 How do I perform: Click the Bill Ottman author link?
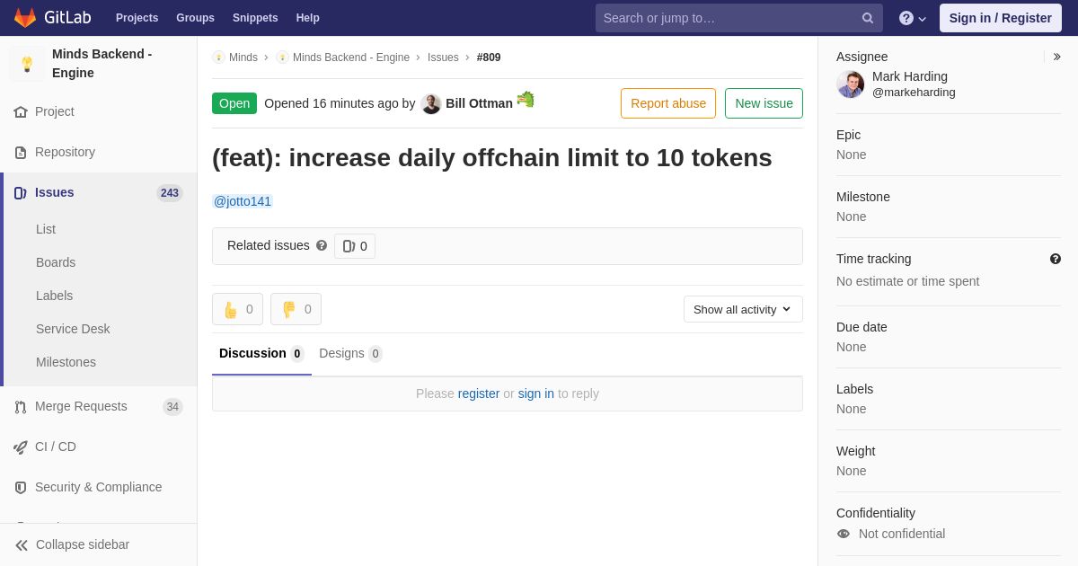pyautogui.click(x=479, y=103)
